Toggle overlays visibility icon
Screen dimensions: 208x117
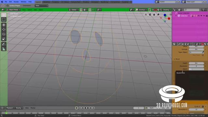coord(136,10)
